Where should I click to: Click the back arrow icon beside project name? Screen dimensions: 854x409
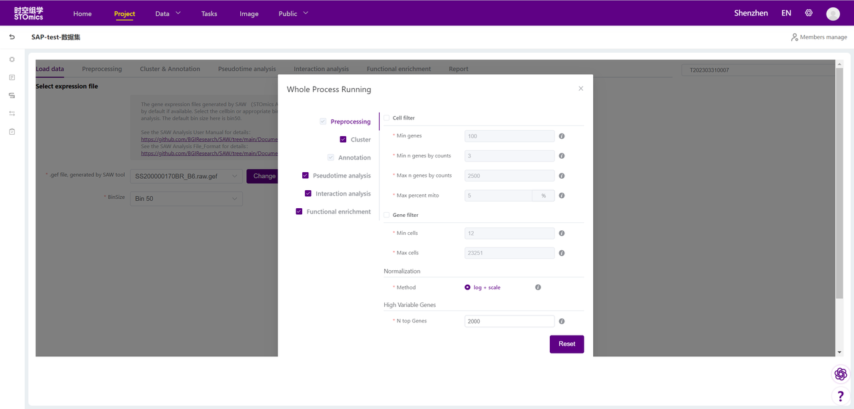coord(12,37)
